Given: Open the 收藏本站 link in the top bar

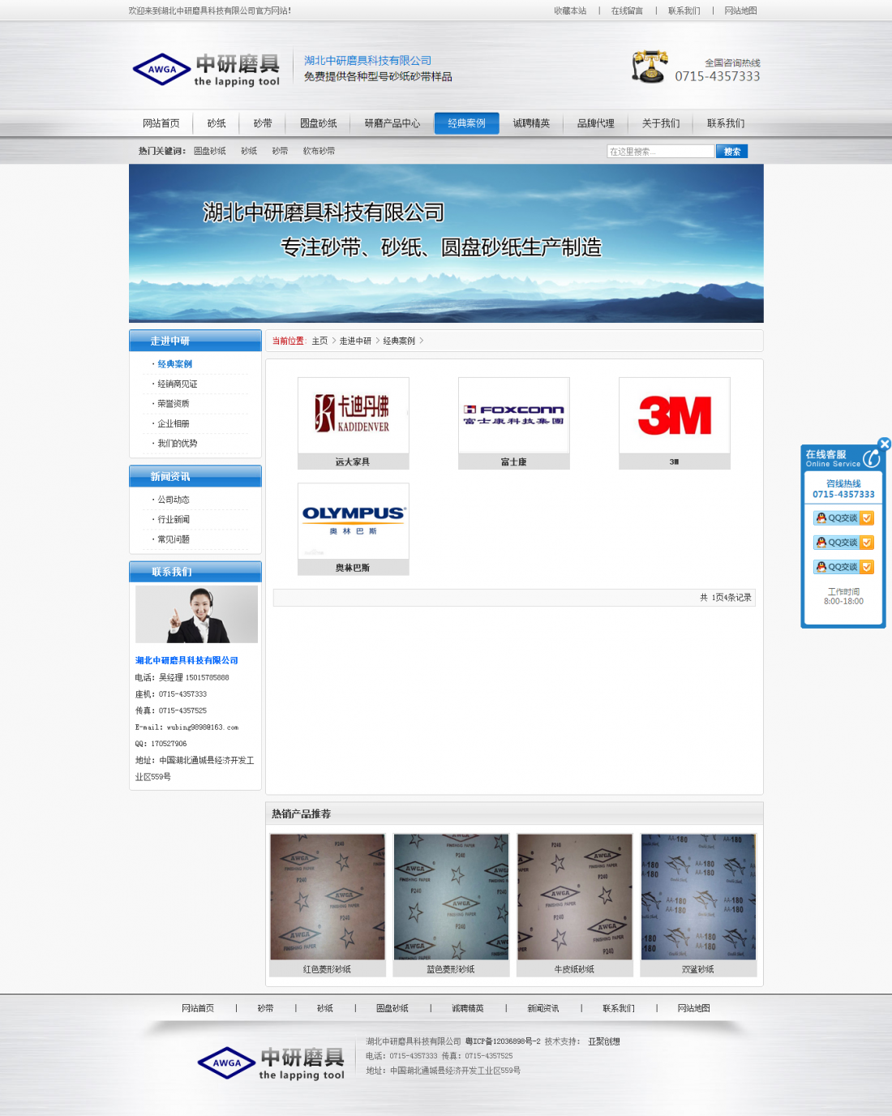Looking at the screenshot, I should pos(570,11).
